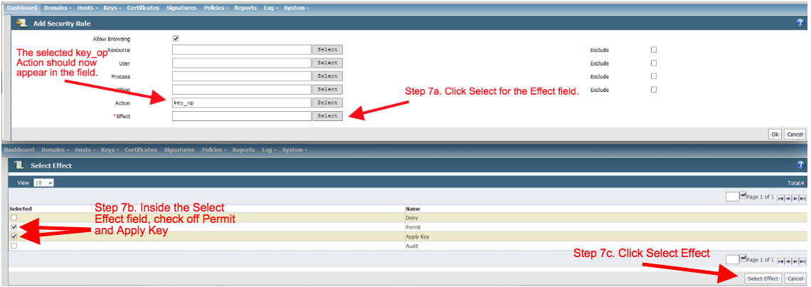Click the Ok button in Add Security Rule

click(x=775, y=134)
